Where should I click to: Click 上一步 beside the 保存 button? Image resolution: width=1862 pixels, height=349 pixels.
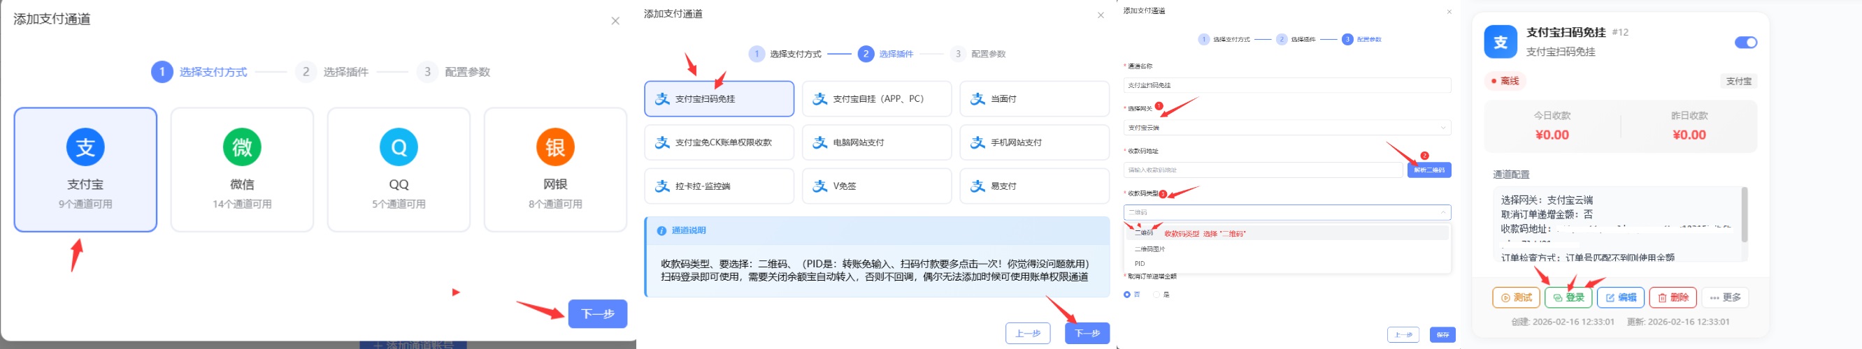1403,334
